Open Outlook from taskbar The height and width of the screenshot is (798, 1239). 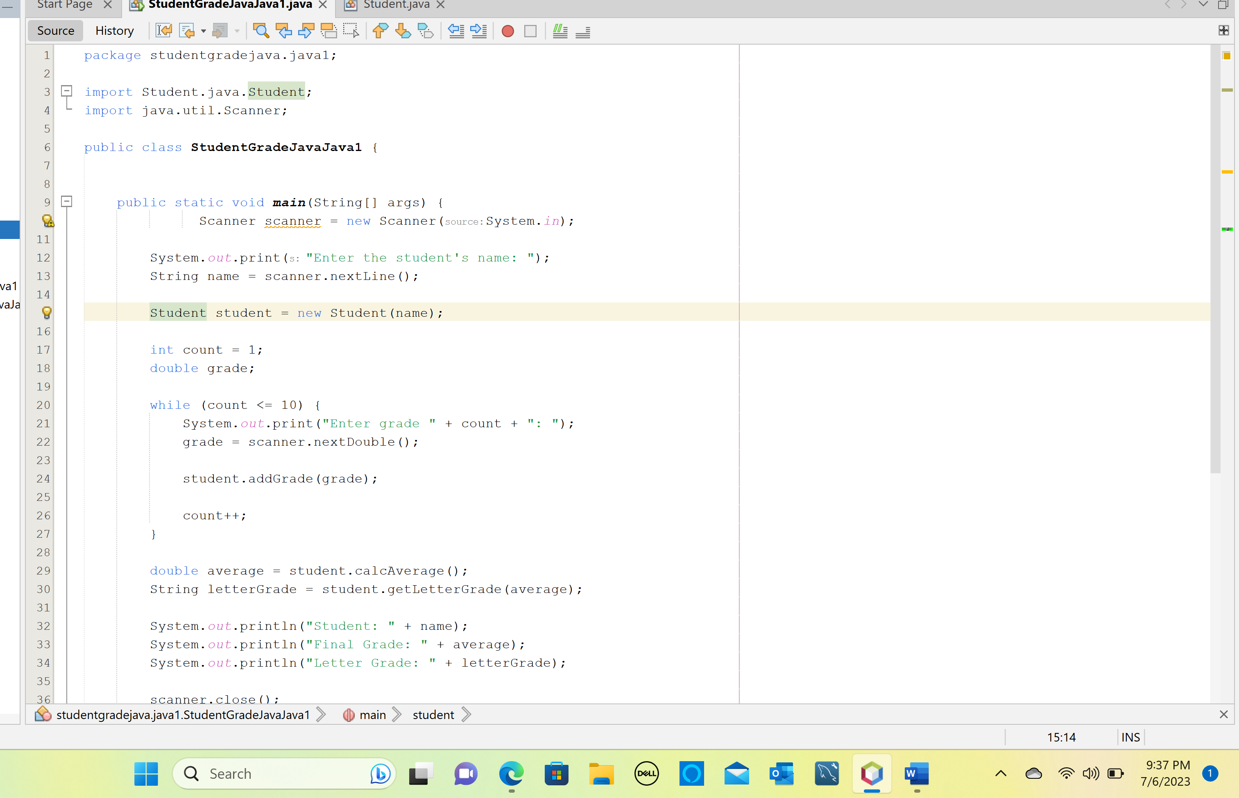(781, 773)
